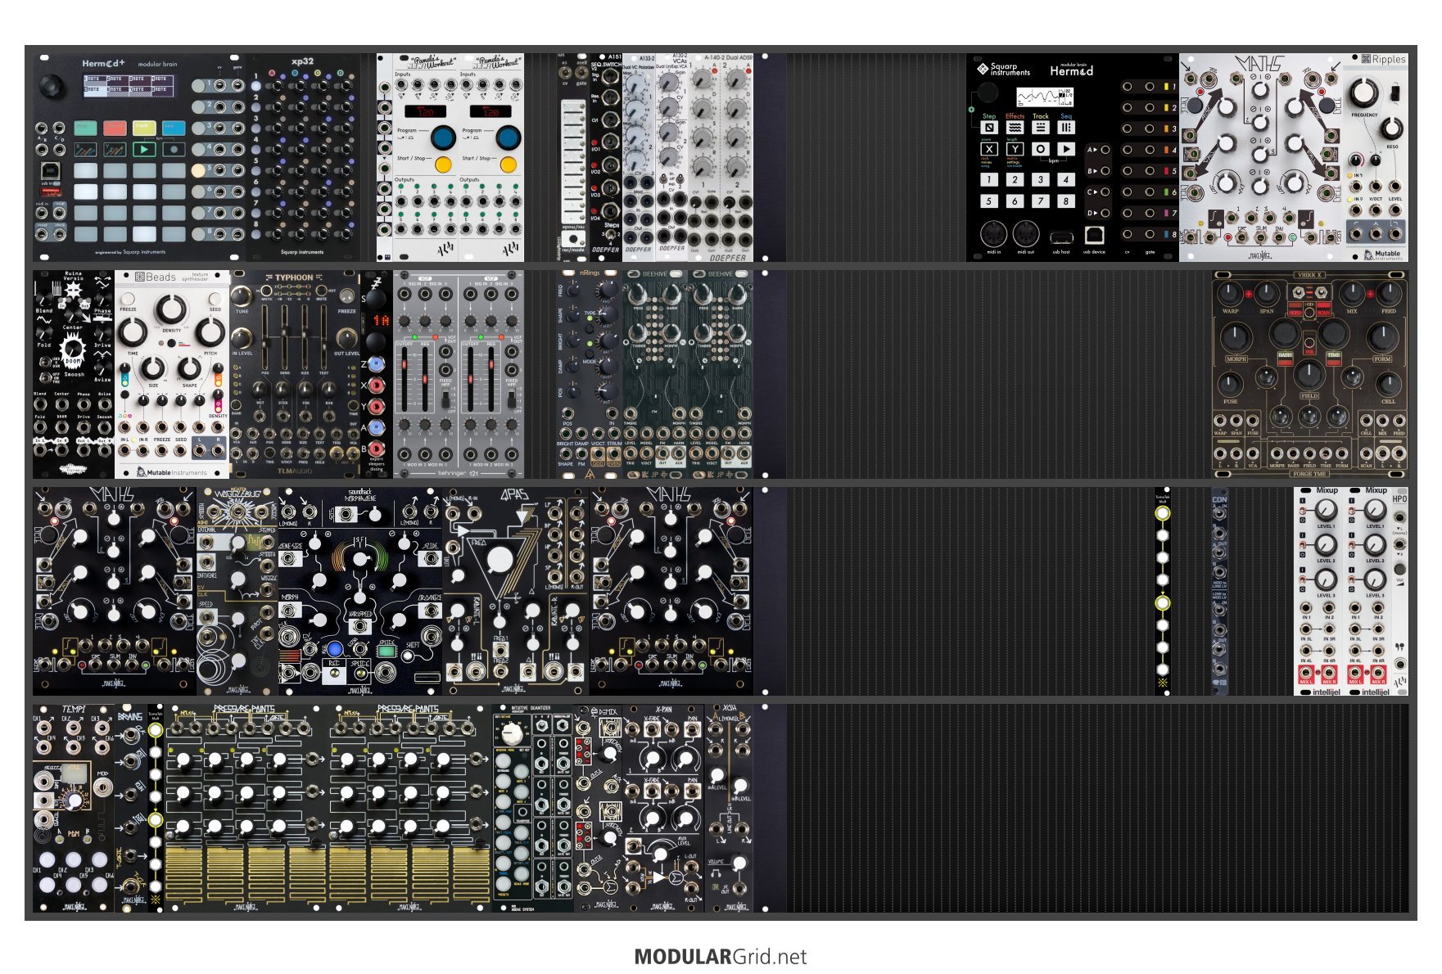Click the record dot button on Hermod+

click(174, 149)
